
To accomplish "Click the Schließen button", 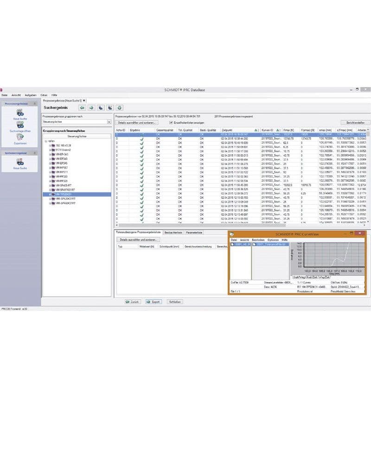I will pyautogui.click(x=175, y=302).
